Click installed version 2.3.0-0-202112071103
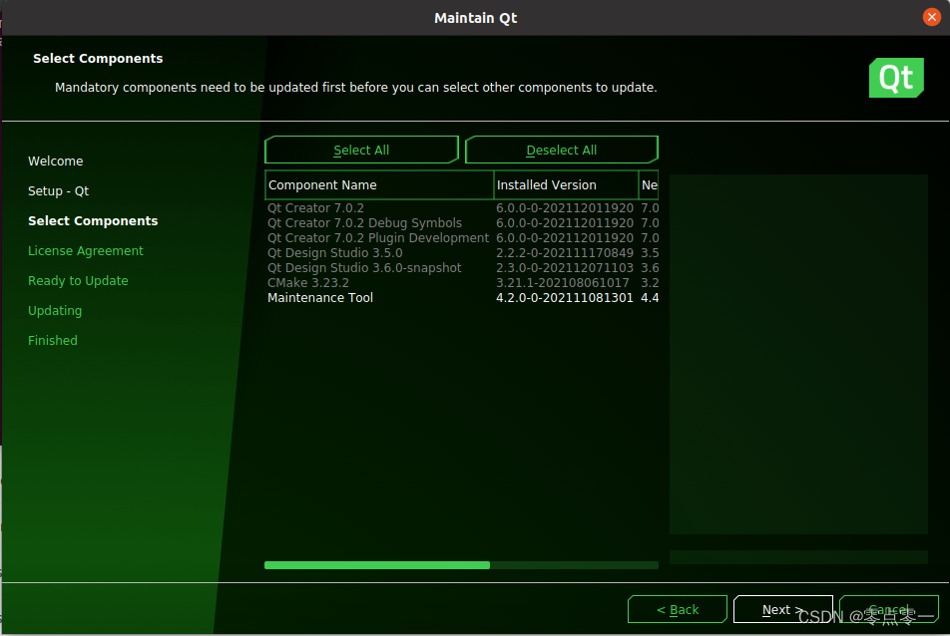Image resolution: width=950 pixels, height=636 pixels. 565,267
